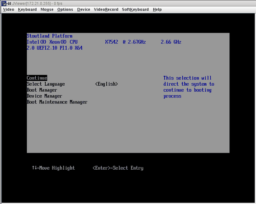This screenshot has height=204, width=256.
Task: Open the Keyboard menu
Action: 27,9
